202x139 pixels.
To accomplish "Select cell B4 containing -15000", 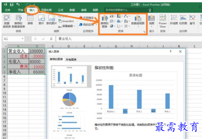I will pyautogui.click(x=37, y=67).
